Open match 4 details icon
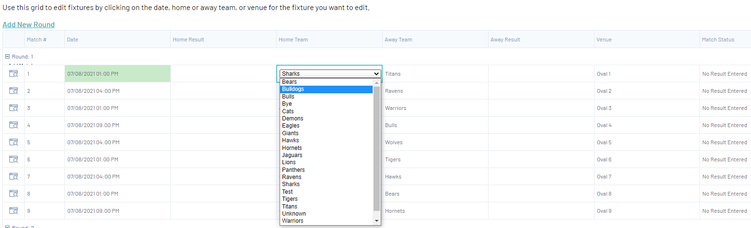Image resolution: width=751 pixels, height=228 pixels. (x=13, y=125)
